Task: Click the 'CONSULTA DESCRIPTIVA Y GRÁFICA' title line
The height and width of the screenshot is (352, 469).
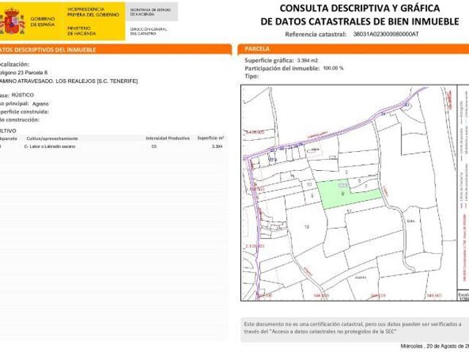Action: click(360, 8)
